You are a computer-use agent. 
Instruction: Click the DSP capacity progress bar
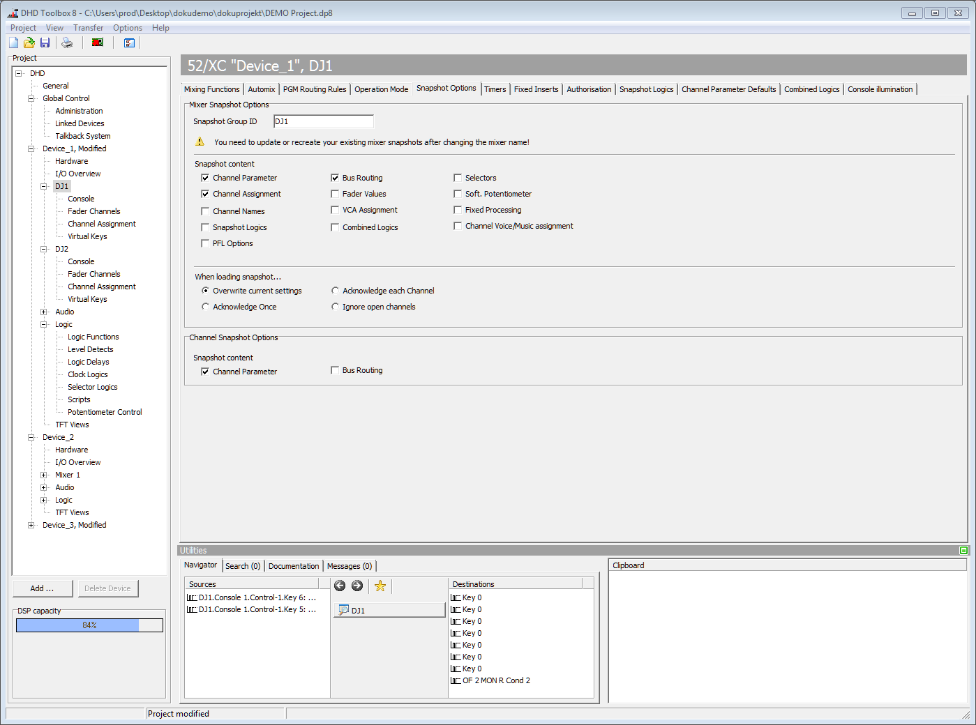point(89,625)
